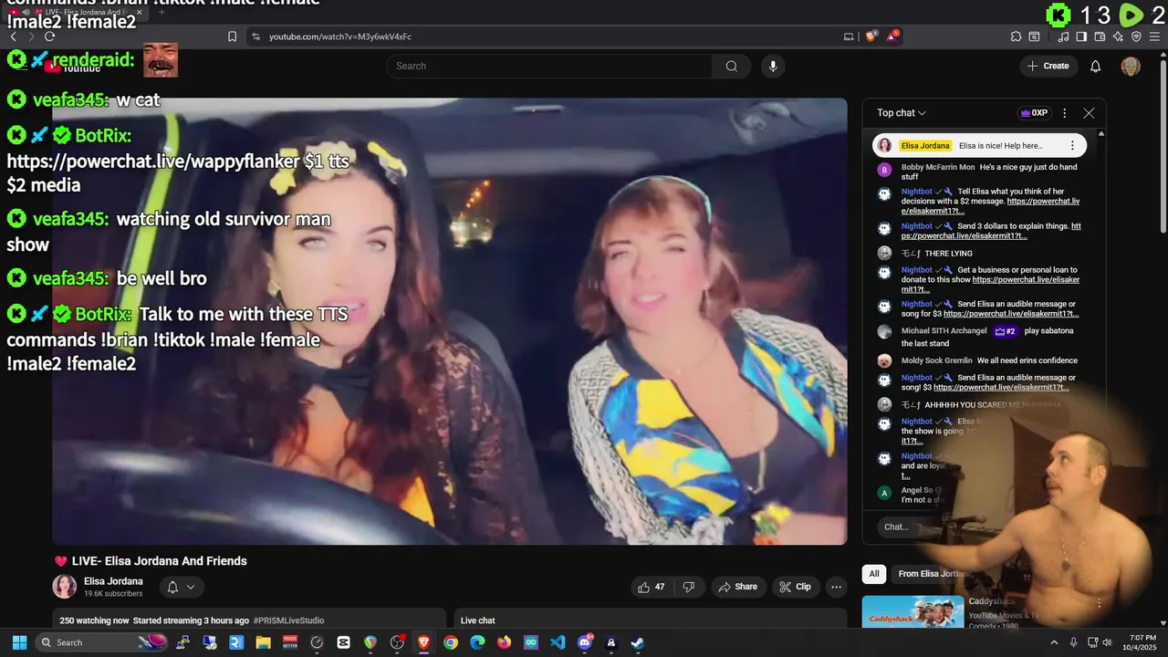Show hidden system tray icons chevron
The height and width of the screenshot is (657, 1168).
coord(1054,642)
